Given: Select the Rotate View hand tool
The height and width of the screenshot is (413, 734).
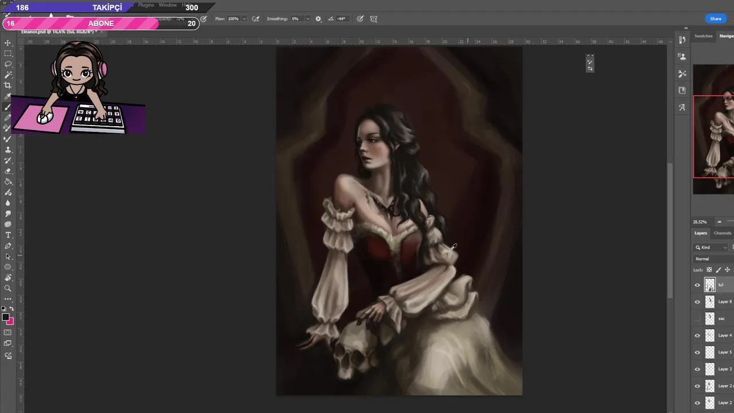Looking at the screenshot, I should click(8, 278).
